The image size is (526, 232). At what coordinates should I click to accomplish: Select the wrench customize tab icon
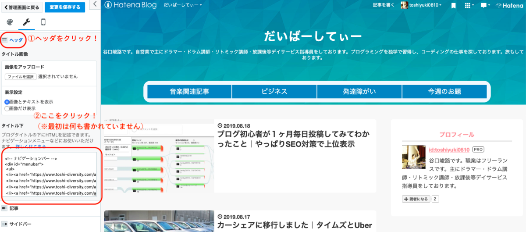26,22
